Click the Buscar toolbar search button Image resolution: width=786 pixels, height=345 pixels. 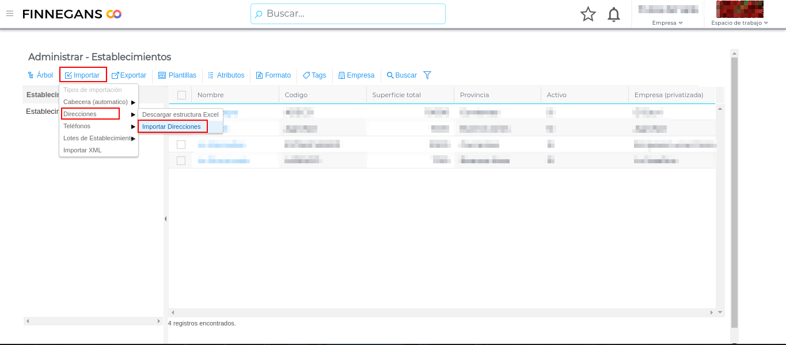click(402, 75)
